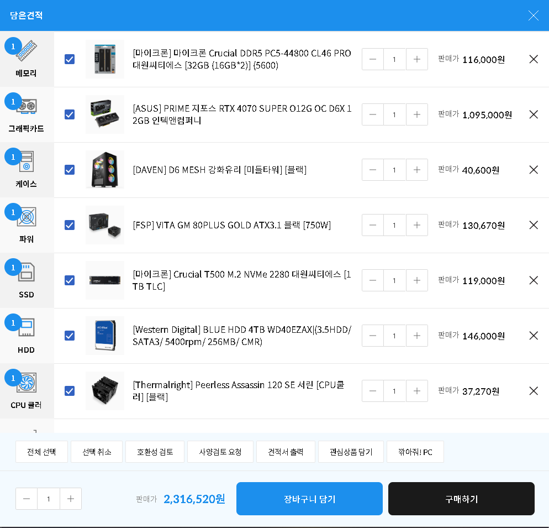Run the 호환성 검토 check
Viewport: 549px width, 528px height.
(155, 452)
